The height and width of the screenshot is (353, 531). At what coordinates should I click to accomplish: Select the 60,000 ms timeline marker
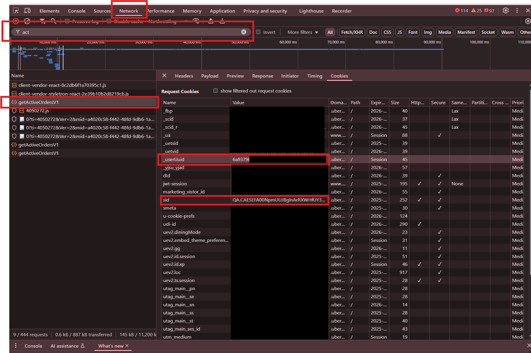click(288, 42)
